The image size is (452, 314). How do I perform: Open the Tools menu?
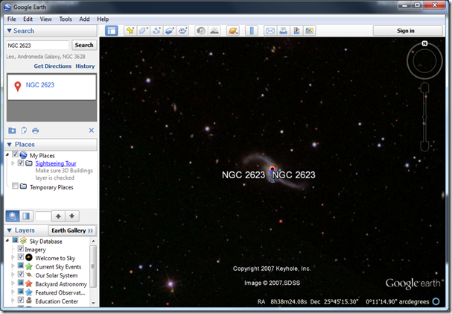point(66,19)
